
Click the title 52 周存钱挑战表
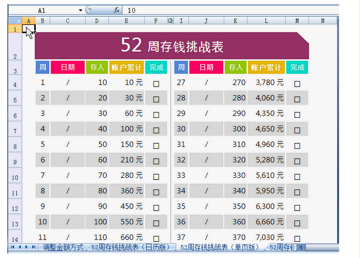pos(172,45)
